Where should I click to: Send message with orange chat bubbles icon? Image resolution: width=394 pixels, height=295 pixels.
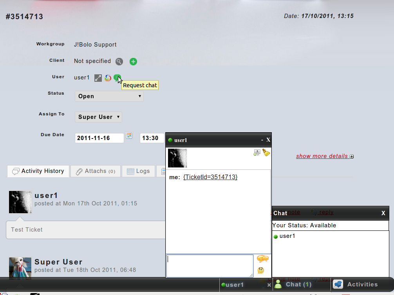262,259
